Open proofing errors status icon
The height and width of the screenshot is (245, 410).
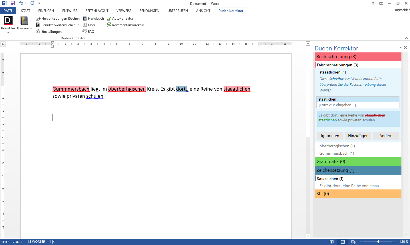coord(53,242)
